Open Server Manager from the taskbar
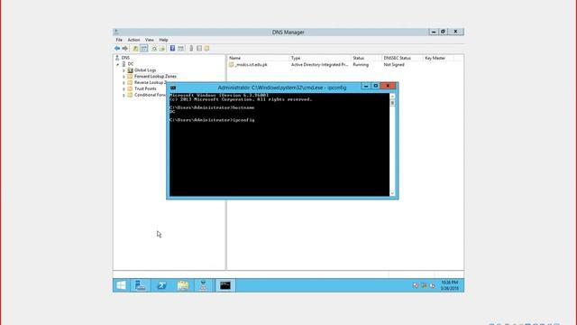The height and width of the screenshot is (325, 577). [x=141, y=285]
